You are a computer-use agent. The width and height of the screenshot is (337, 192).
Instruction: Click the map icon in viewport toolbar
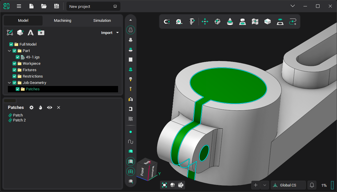tap(255, 21)
